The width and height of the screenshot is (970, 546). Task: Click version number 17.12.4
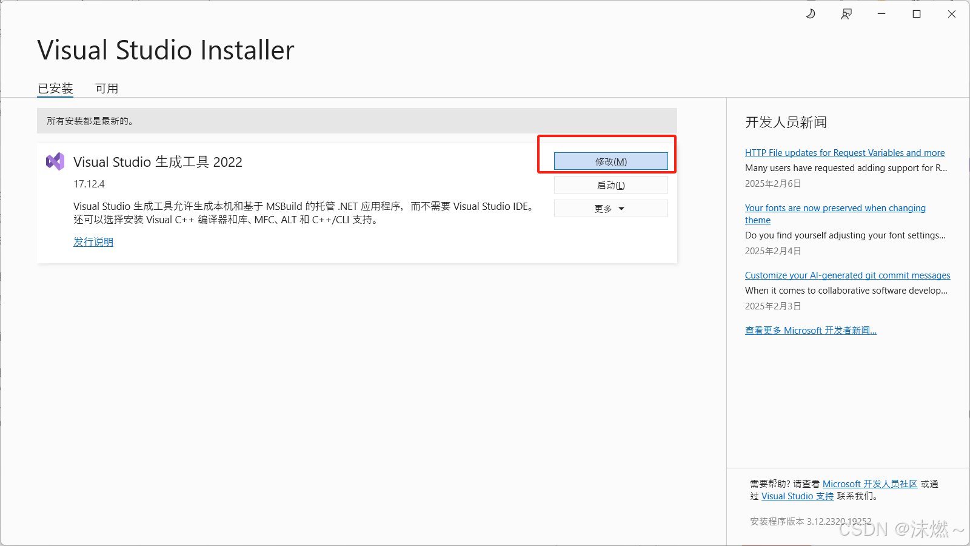(89, 184)
